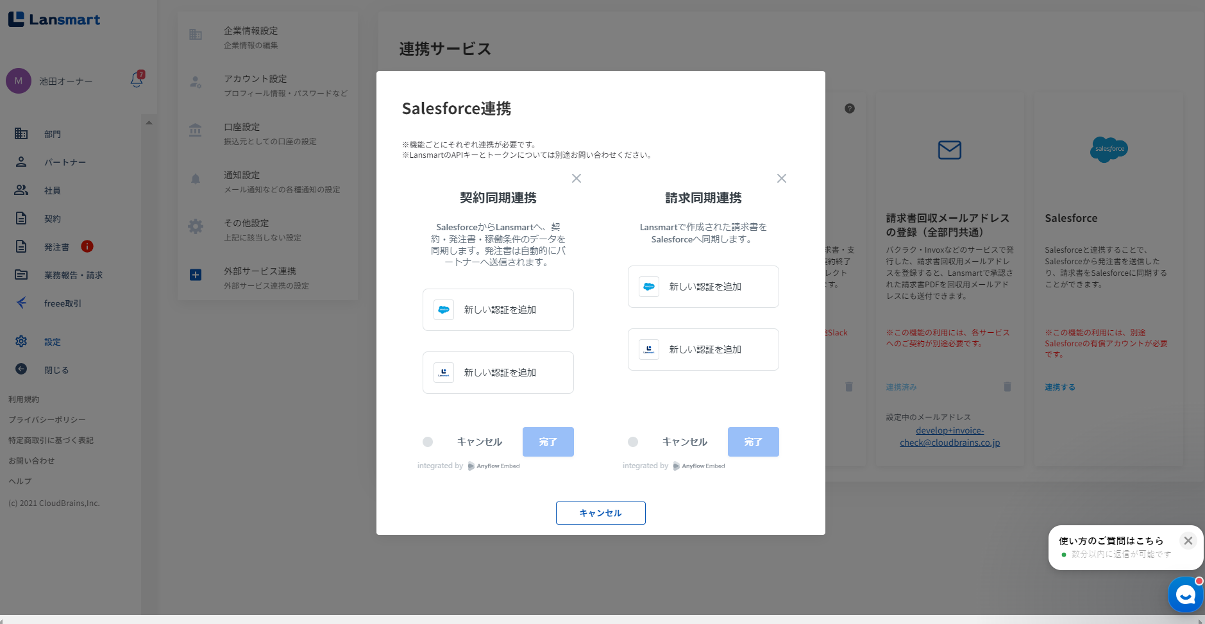Add Lansmart authentication under 契約同期連携
Image resolution: width=1205 pixels, height=624 pixels.
[498, 373]
